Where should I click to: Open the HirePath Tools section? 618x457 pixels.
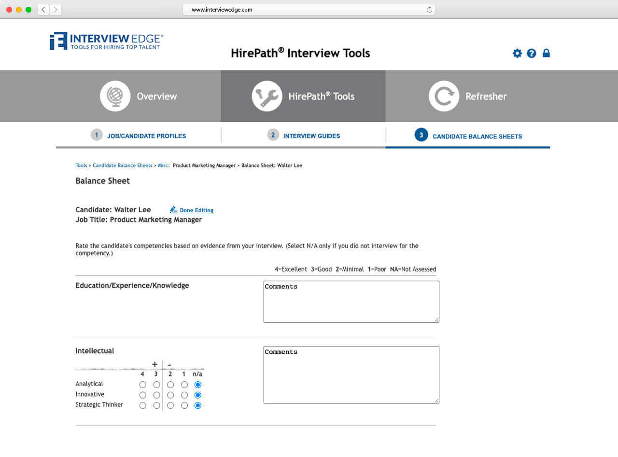(x=303, y=96)
